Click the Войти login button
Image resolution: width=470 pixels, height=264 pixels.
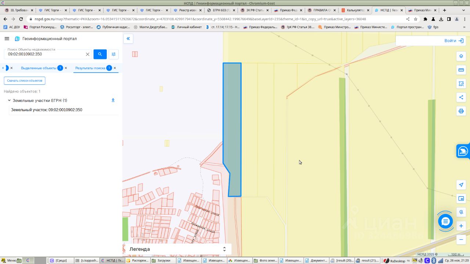(x=454, y=41)
